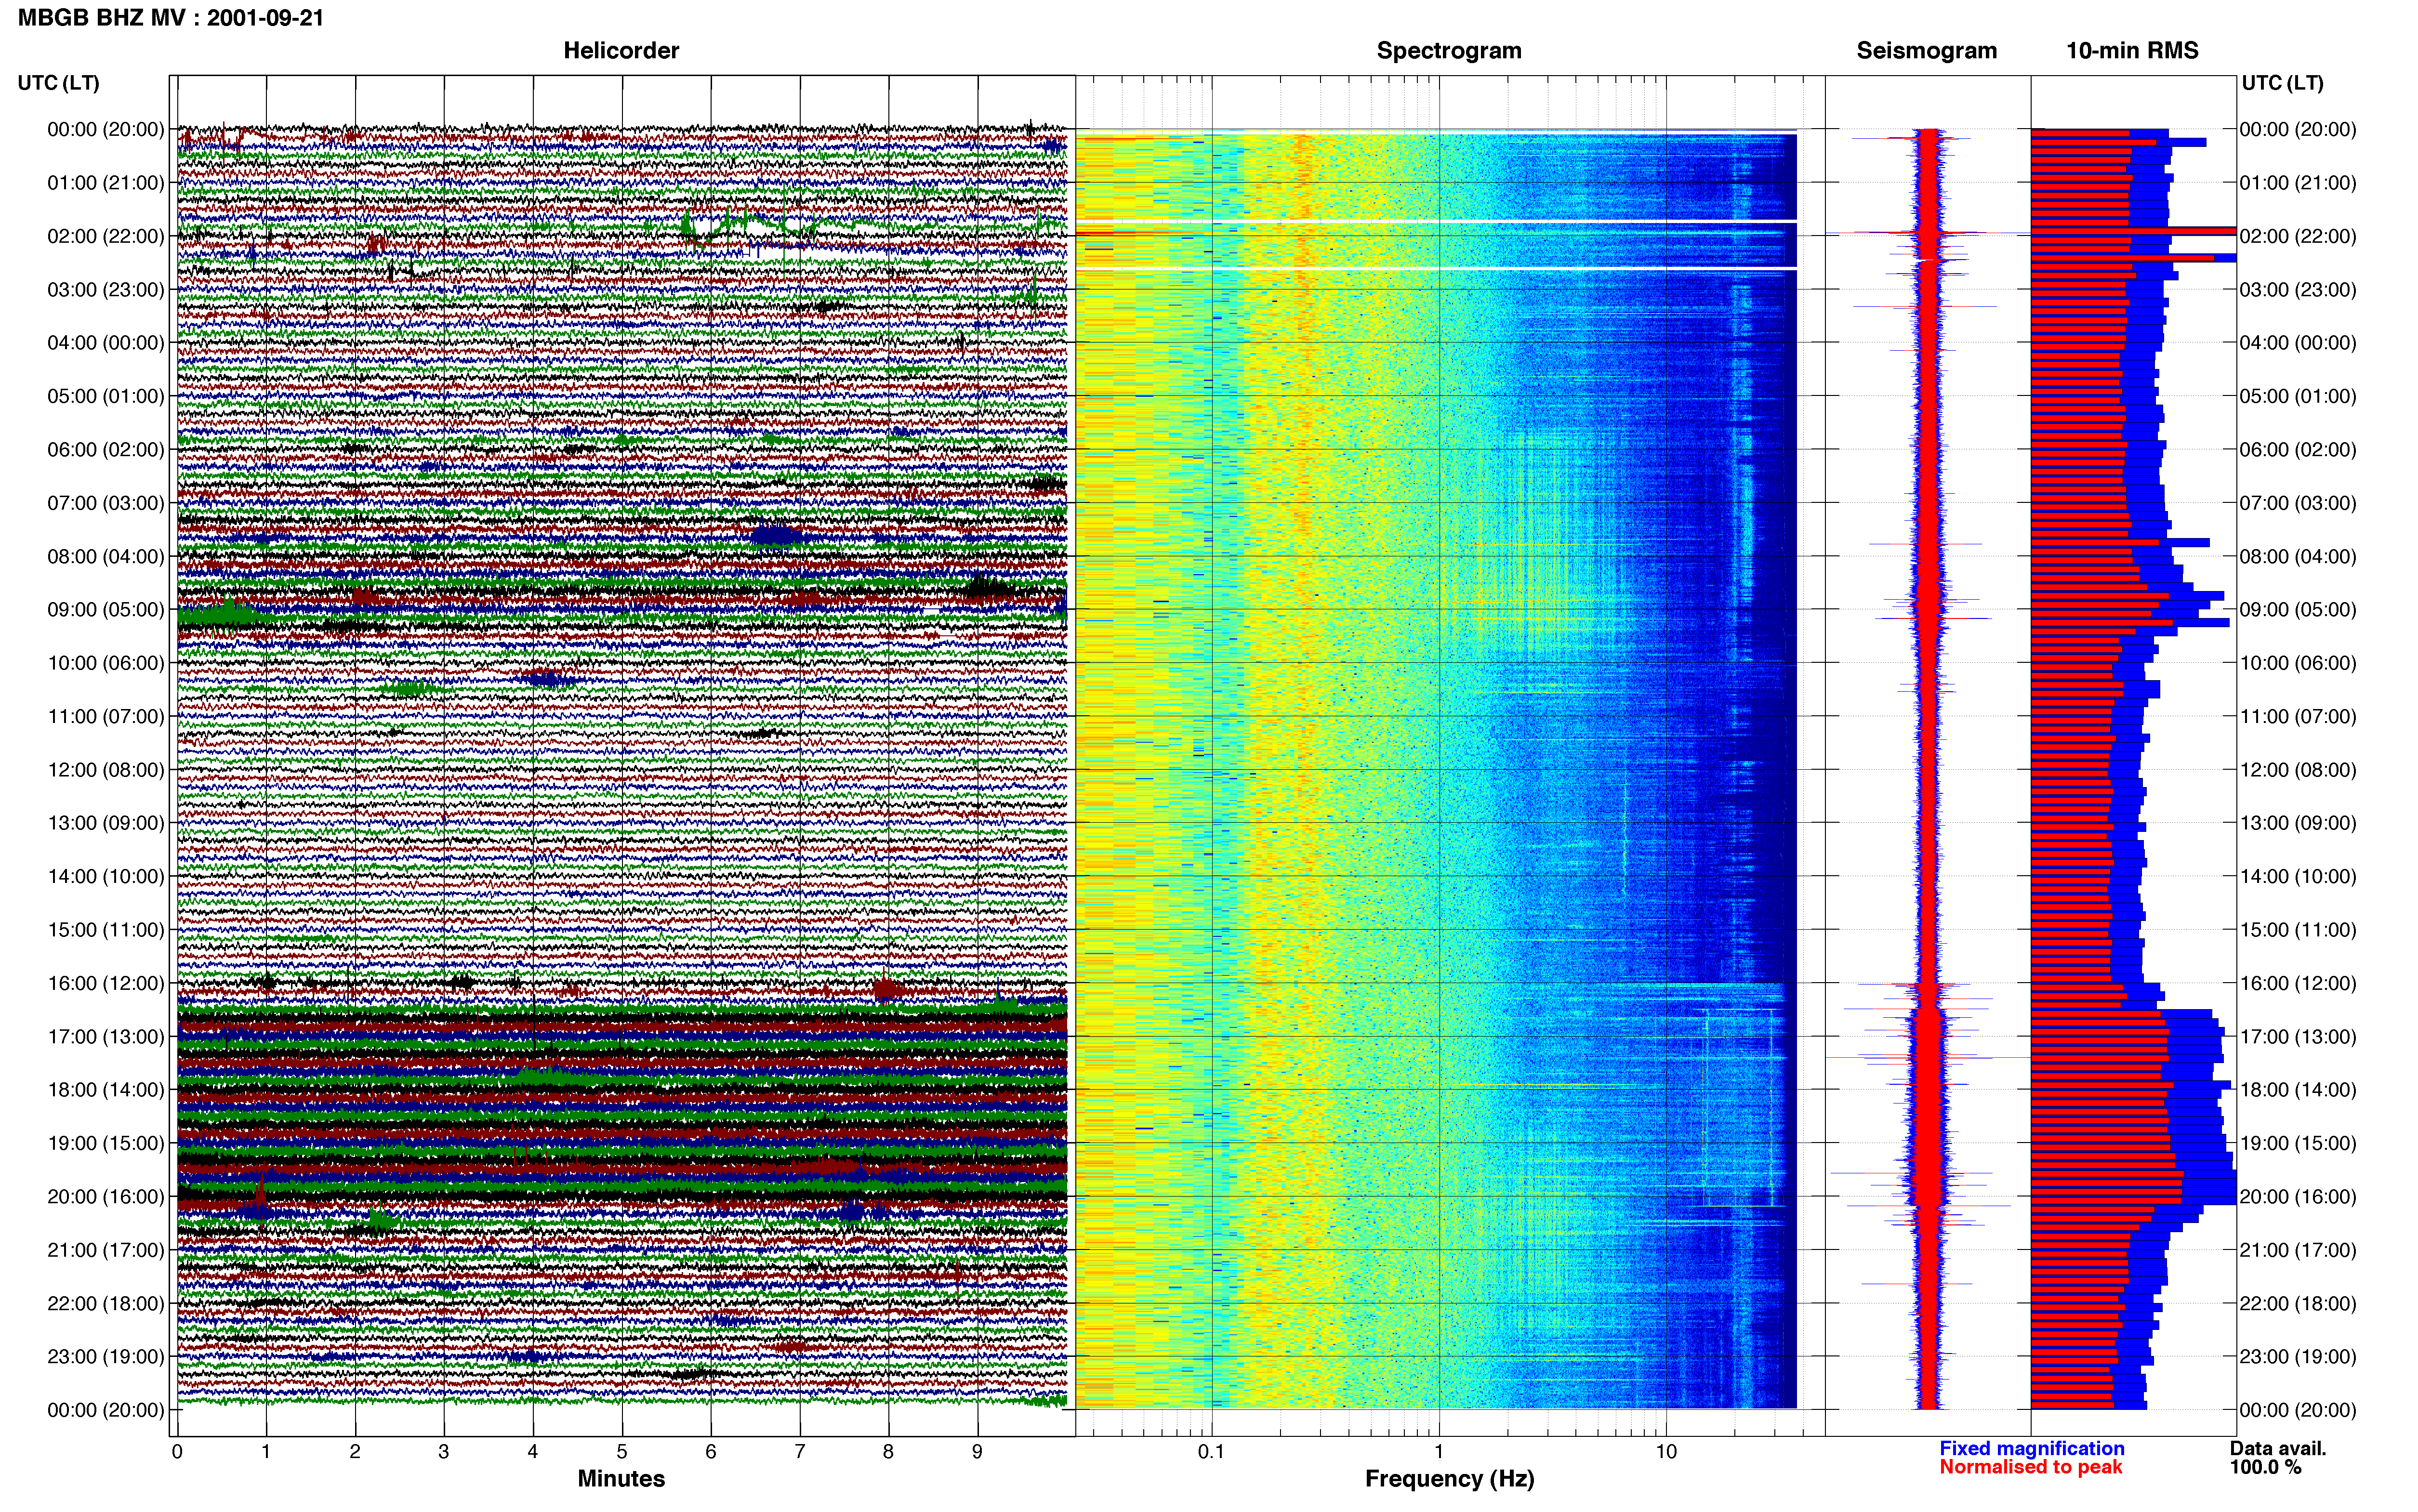Image resolution: width=2418 pixels, height=1512 pixels.
Task: Click the "0.1" tick on Frequency axis
Action: (x=1211, y=1451)
